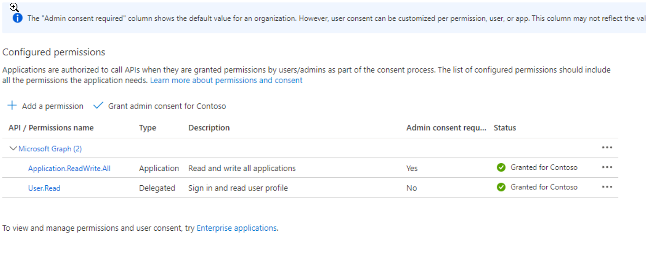Click the Yes admin consent value
This screenshot has height=254, width=646.
pos(412,168)
